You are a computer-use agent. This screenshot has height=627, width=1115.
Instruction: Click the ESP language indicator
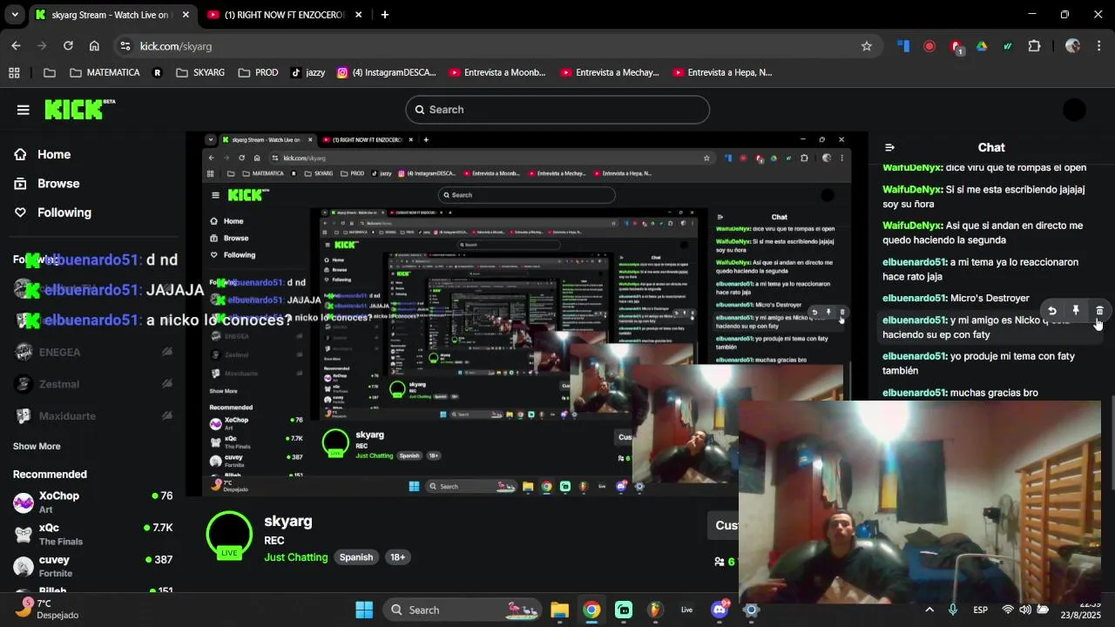(981, 610)
